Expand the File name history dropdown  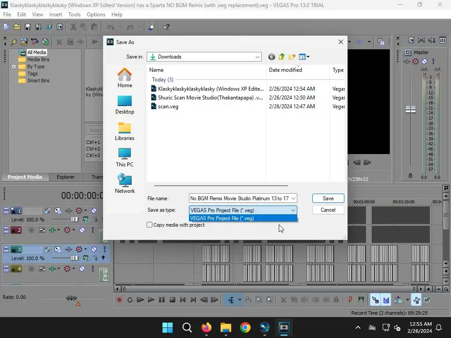293,198
